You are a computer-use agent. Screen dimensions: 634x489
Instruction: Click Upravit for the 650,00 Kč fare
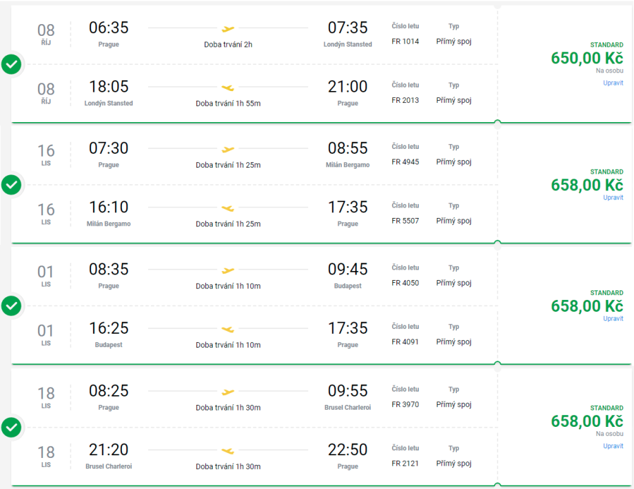pyautogui.click(x=613, y=83)
